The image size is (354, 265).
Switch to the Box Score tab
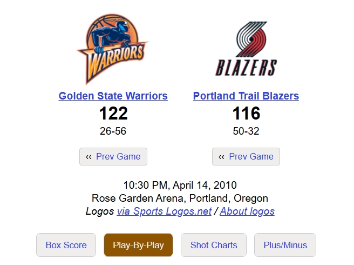pos(66,245)
